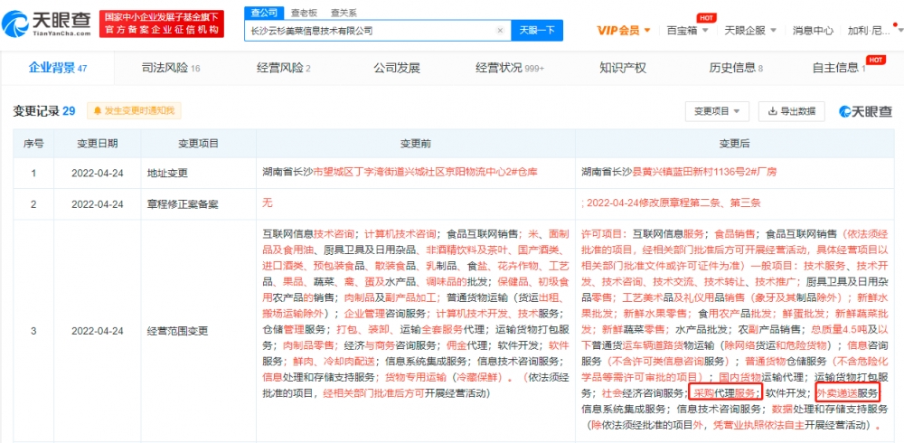Click the 天眼一下 search button
Image resolution: width=904 pixels, height=443 pixels.
[537, 31]
